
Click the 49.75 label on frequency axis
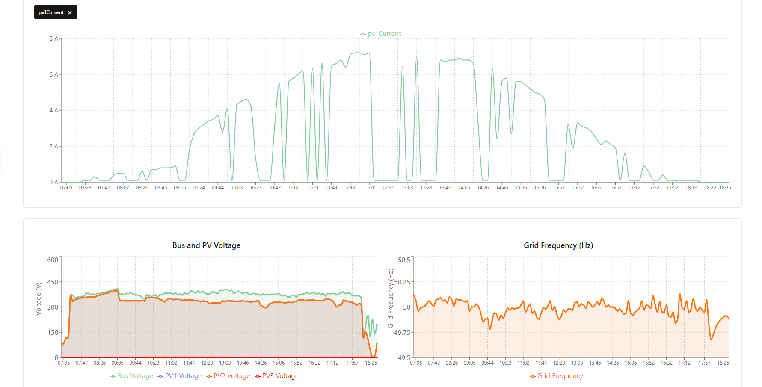[402, 333]
